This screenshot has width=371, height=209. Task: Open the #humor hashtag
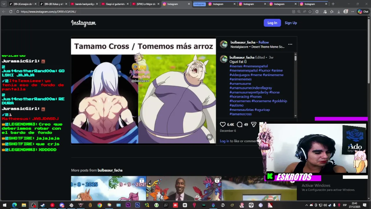point(264,71)
